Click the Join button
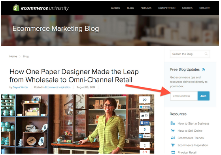 pos(203,96)
